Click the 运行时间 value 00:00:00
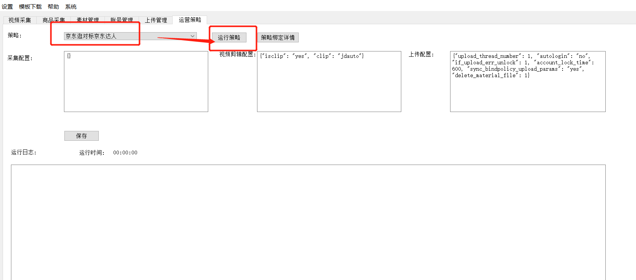 [125, 152]
